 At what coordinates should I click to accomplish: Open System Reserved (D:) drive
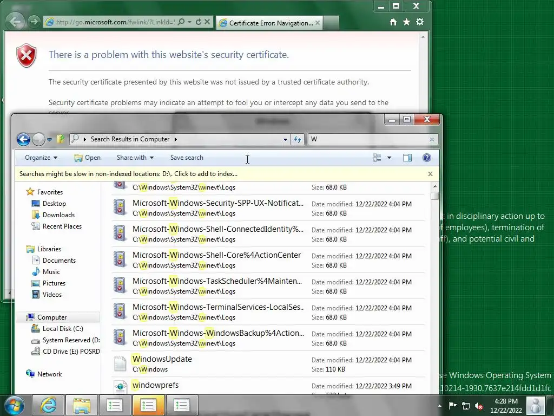65,340
